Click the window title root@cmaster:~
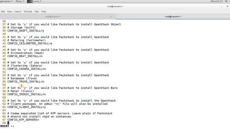 pos(115,6)
